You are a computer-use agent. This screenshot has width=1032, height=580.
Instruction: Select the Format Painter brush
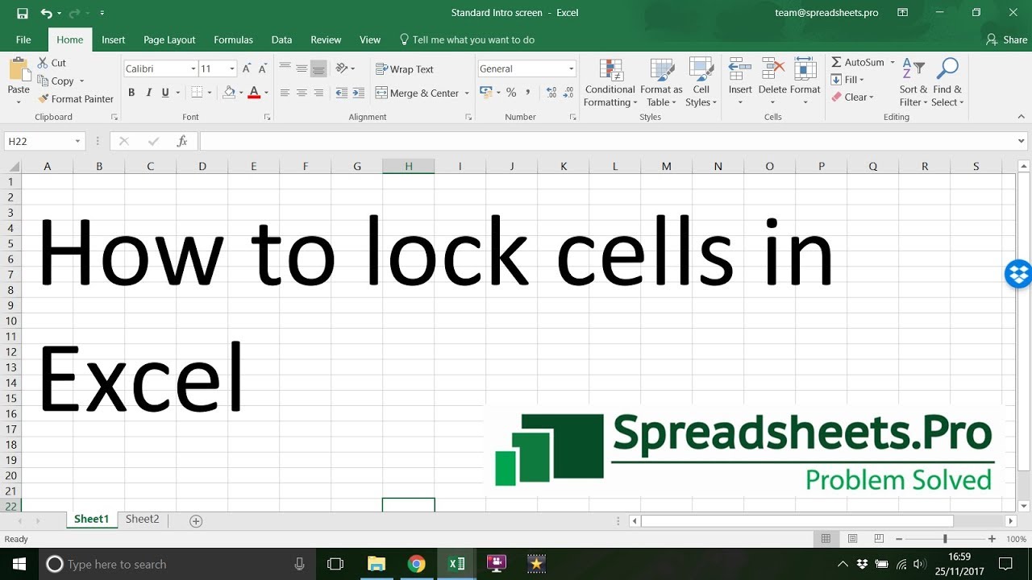pos(44,99)
